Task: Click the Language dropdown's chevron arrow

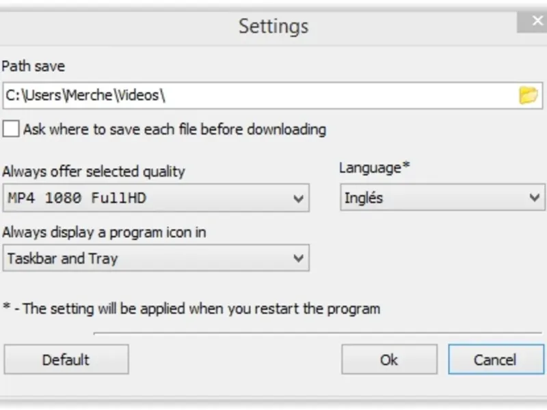Action: point(535,198)
